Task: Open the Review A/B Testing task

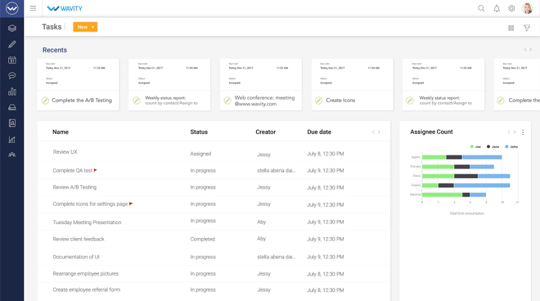Action: click(x=74, y=187)
